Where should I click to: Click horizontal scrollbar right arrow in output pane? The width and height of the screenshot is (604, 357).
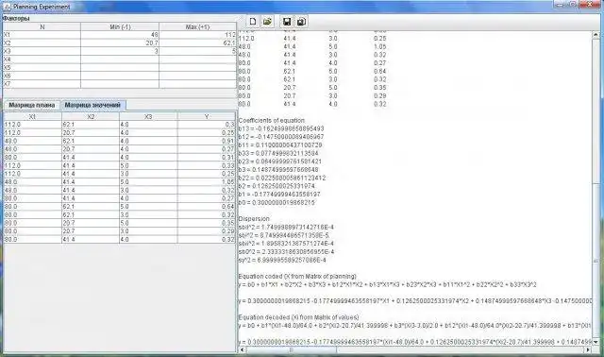coord(588,349)
